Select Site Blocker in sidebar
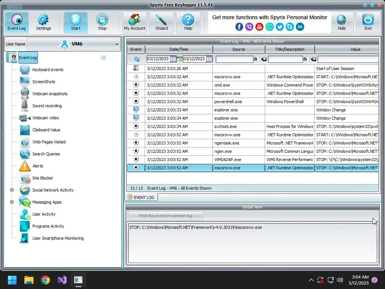This screenshot has width=385, height=289. point(43,178)
